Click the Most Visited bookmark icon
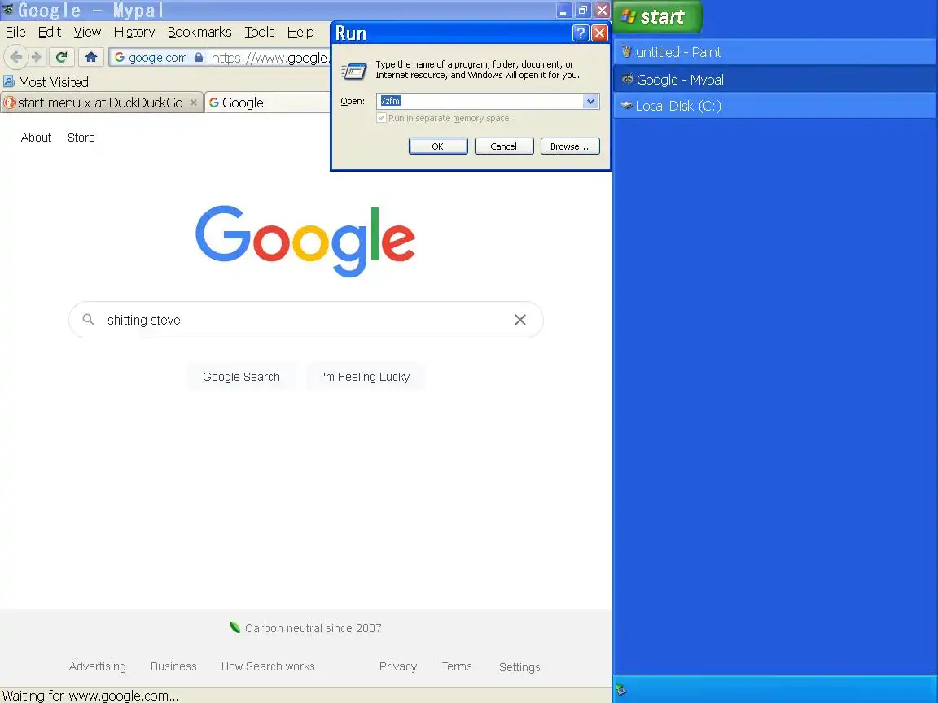Screen dimensions: 938x703 coord(8,81)
